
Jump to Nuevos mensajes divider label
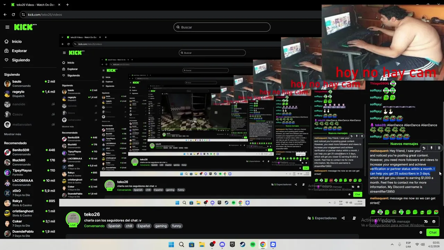[x=404, y=144]
